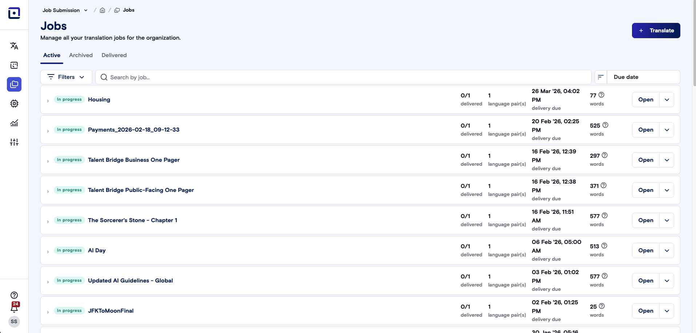Click the page vertical scrollbar

[694, 44]
